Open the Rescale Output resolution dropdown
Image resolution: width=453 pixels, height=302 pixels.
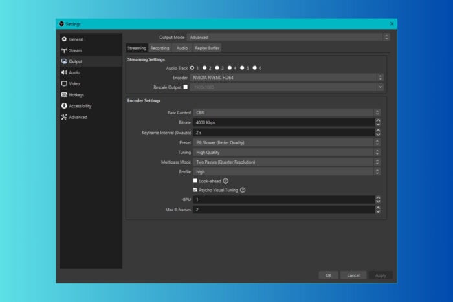287,87
